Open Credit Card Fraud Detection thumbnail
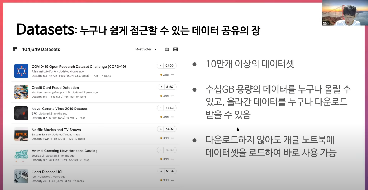Image resolution: width=368 pixels, height=190 pixels. [x=21, y=92]
